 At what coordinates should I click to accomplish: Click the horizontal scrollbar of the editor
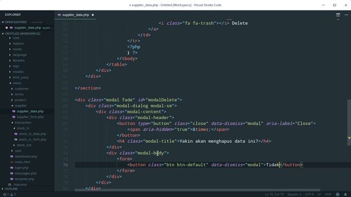[x=197, y=190]
